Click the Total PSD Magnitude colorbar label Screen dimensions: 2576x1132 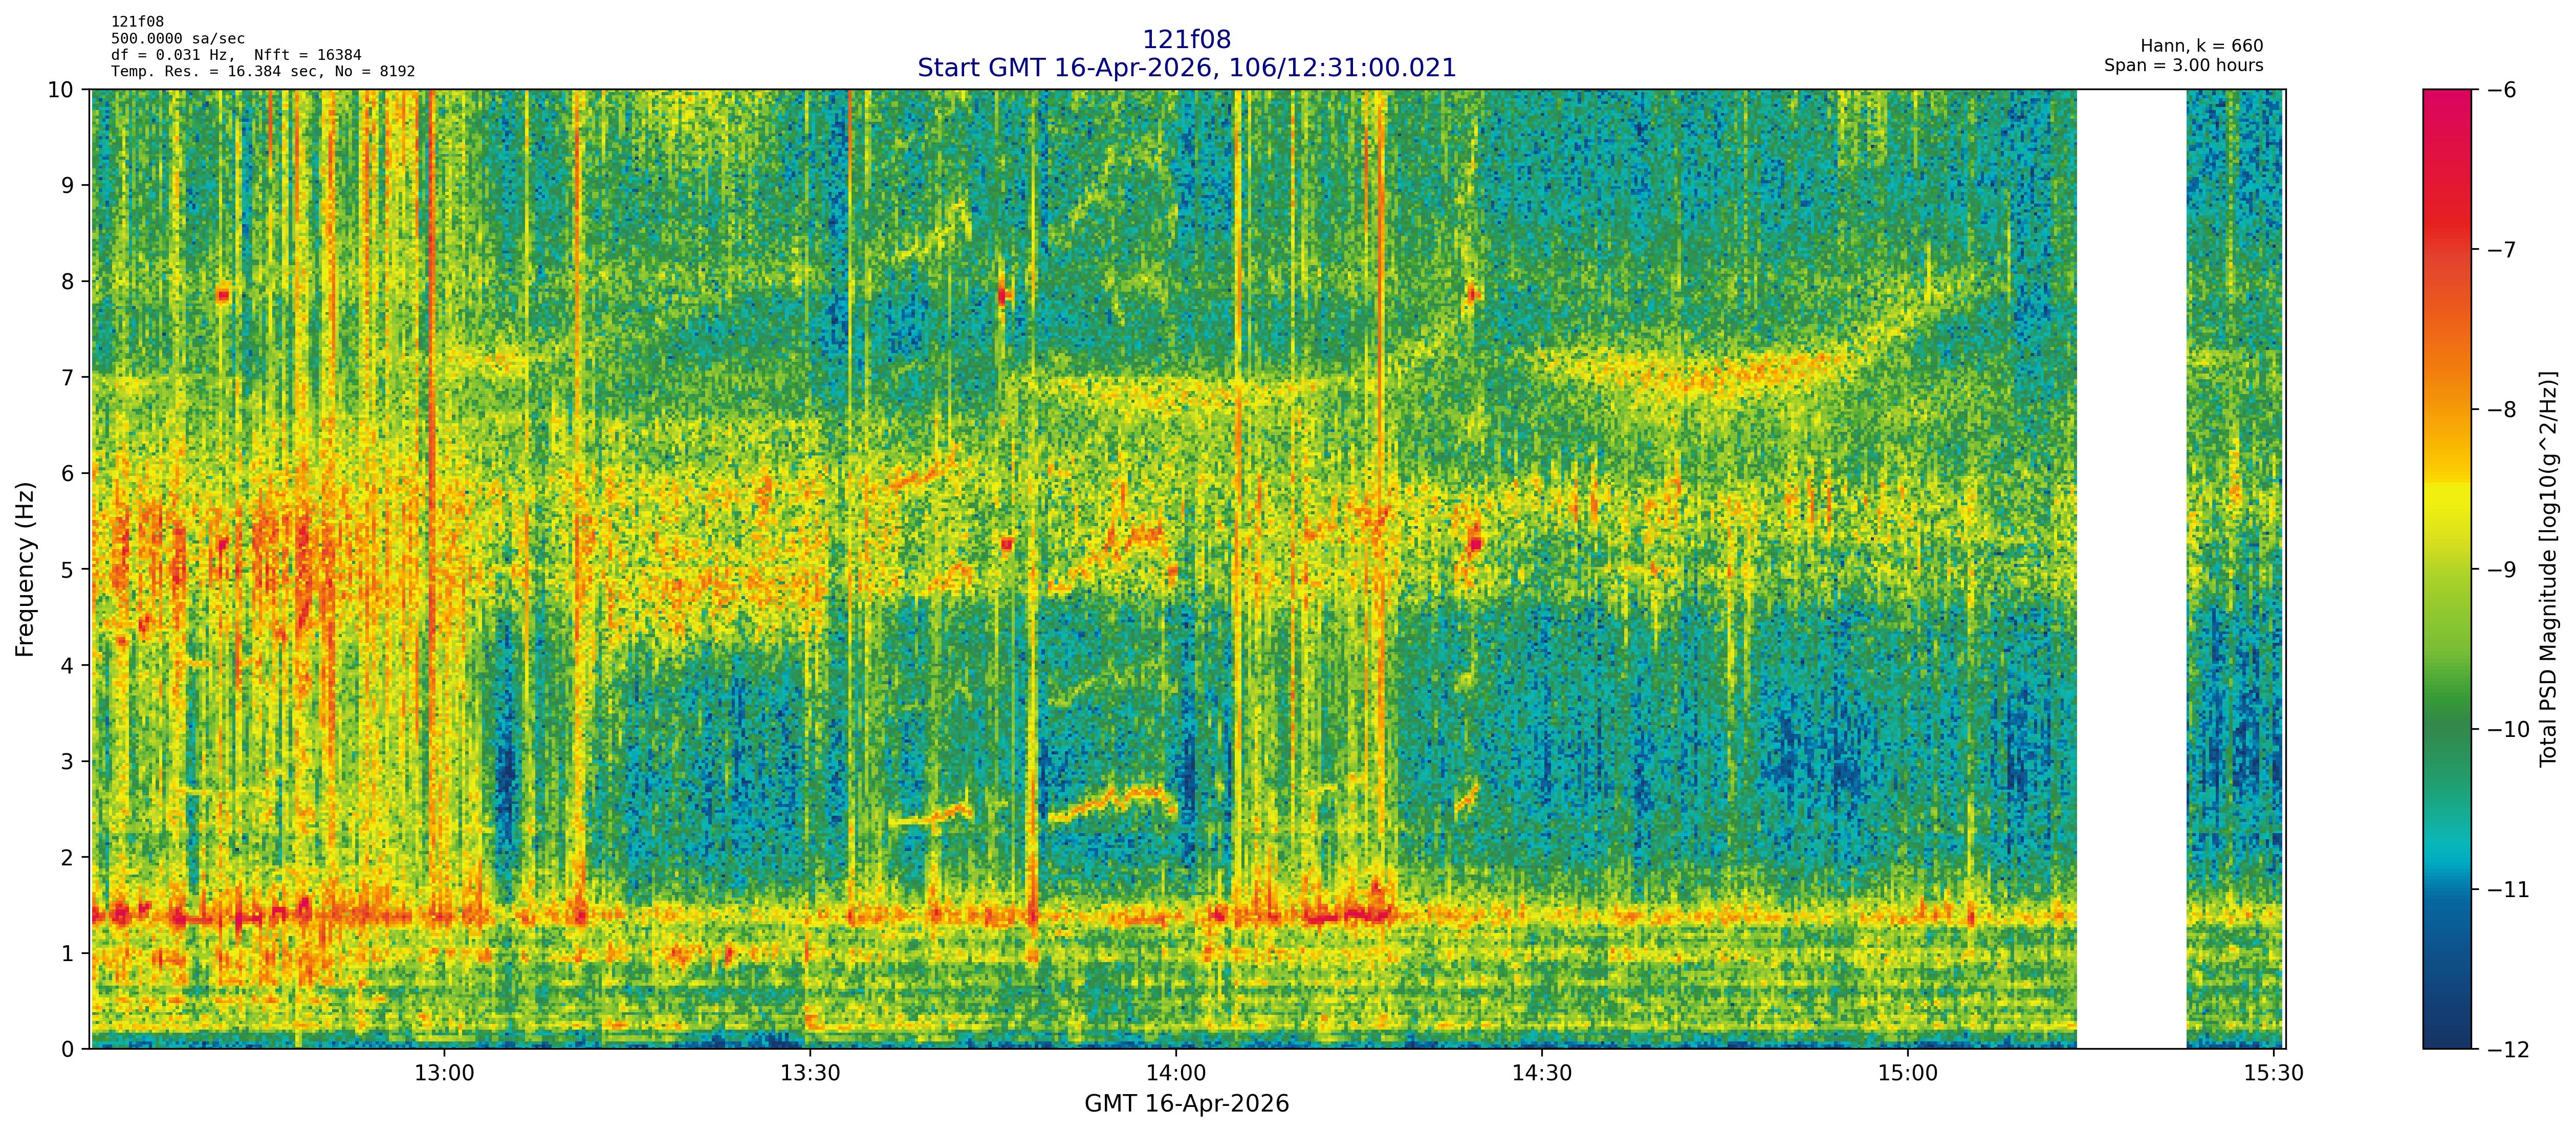tap(2548, 569)
